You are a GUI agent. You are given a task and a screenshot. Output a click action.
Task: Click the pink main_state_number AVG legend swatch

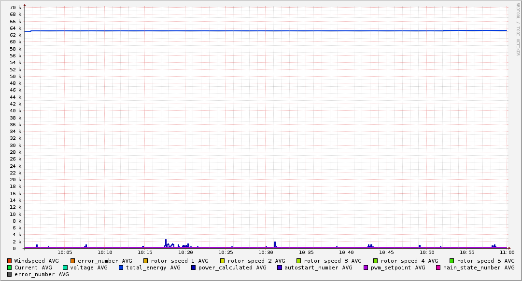click(x=438, y=268)
